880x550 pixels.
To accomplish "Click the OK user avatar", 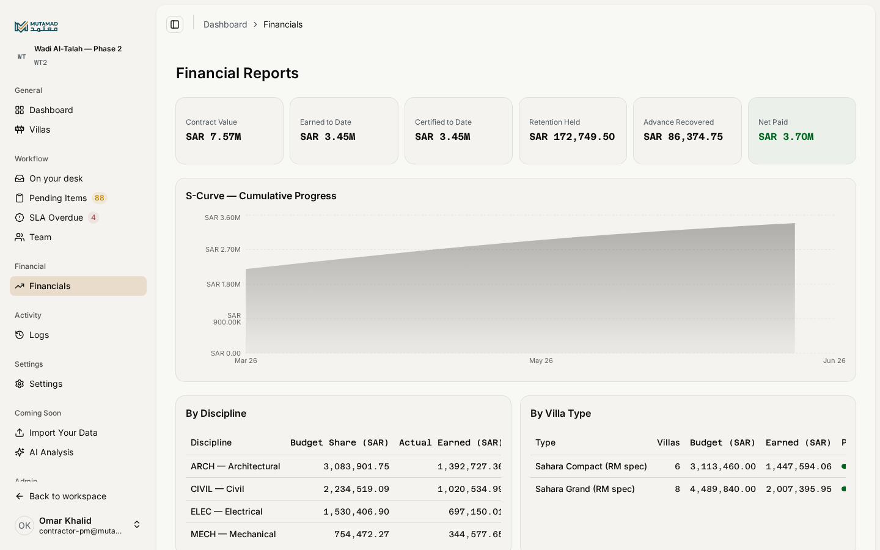I will click(x=24, y=526).
